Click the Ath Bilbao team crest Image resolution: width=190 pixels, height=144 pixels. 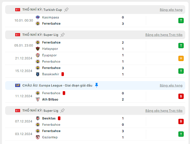pyautogui.click(x=38, y=99)
